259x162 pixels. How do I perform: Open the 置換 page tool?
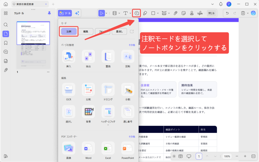tap(108, 59)
